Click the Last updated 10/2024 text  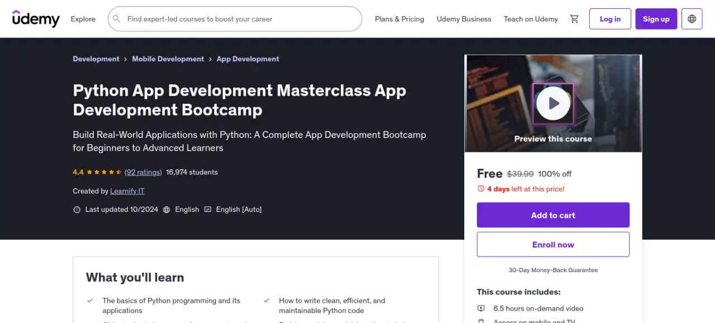tap(122, 210)
